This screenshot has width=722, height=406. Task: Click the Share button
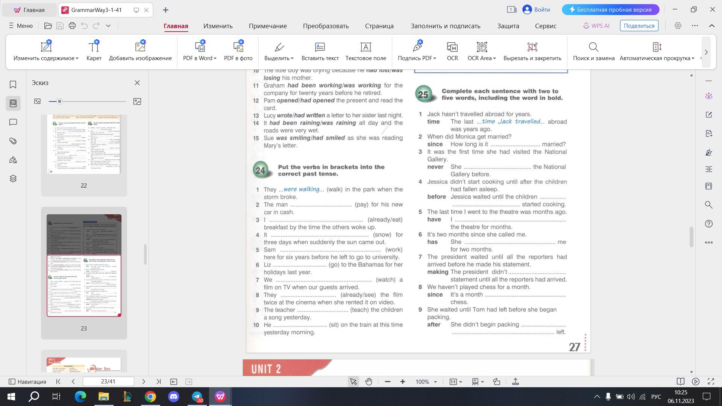click(639, 26)
